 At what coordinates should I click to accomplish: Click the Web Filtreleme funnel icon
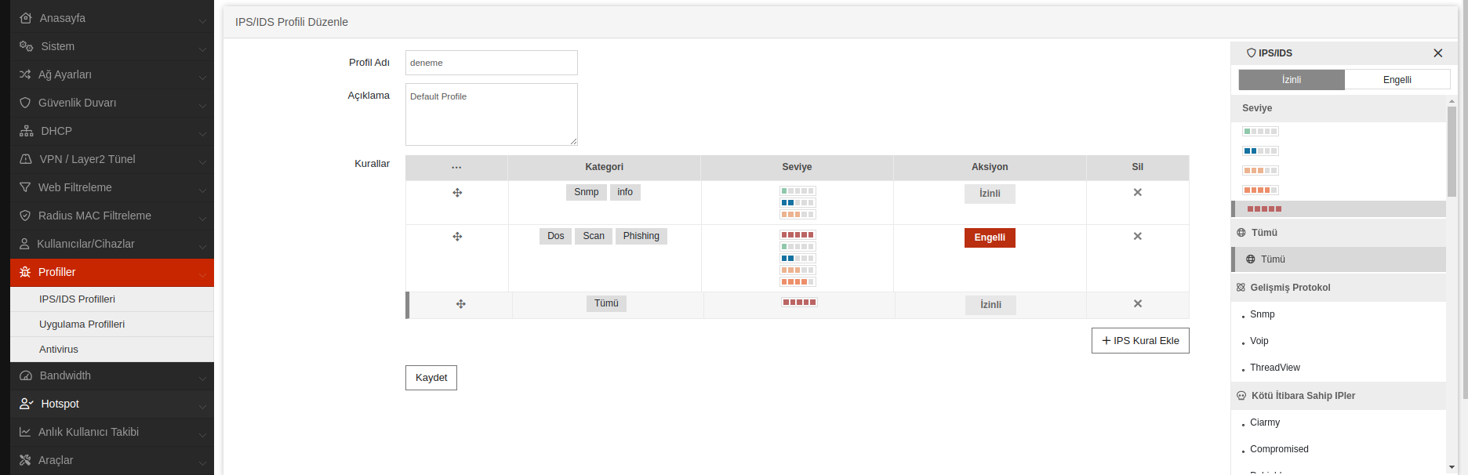point(25,187)
